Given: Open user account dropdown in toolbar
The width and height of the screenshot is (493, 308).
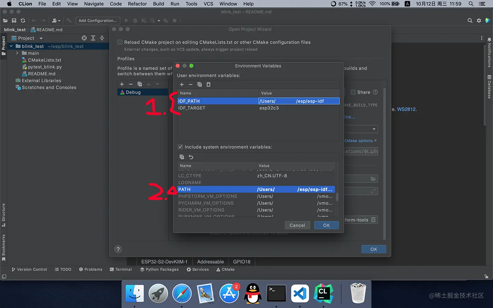Looking at the screenshot, I should click(x=56, y=21).
